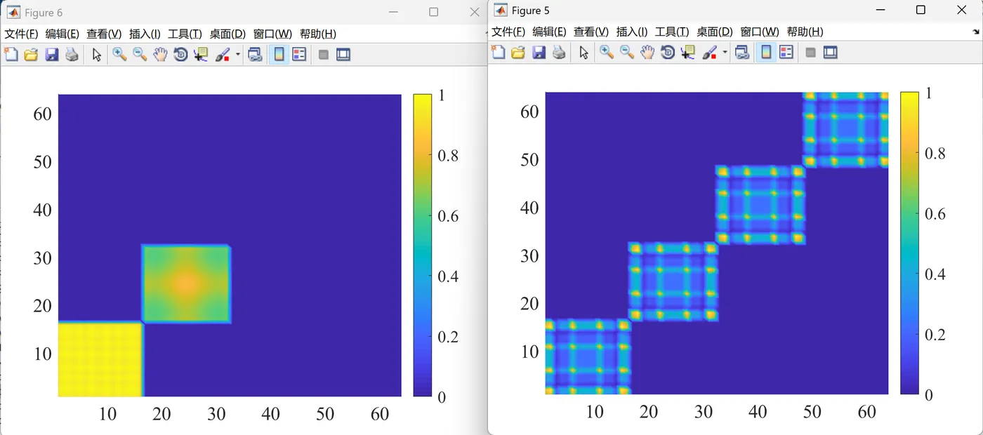Open 文件(F) menu in Figure 5
Viewport: 983px width, 435px height.
pyautogui.click(x=508, y=32)
